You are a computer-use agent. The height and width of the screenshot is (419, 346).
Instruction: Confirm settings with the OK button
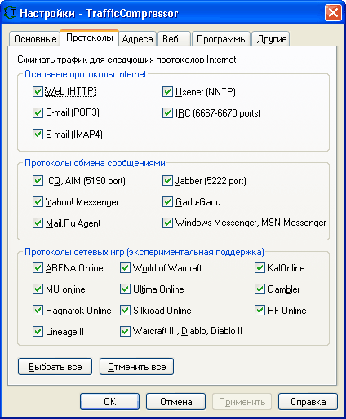coord(109,401)
